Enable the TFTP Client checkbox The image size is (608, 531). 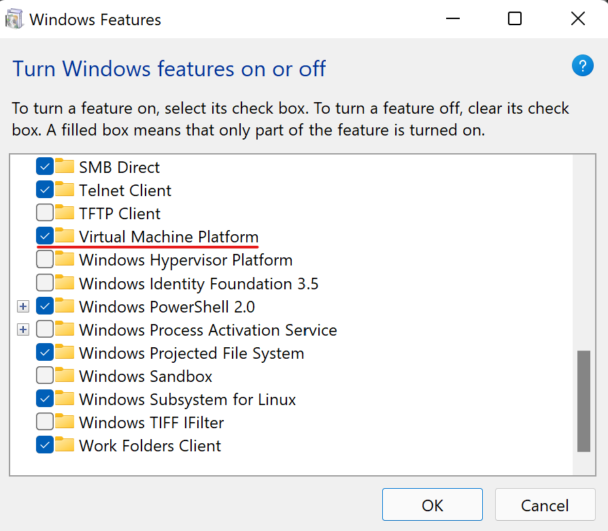click(x=45, y=212)
